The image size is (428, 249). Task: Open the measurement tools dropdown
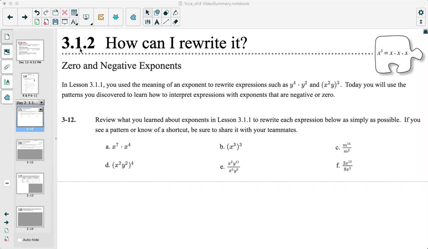pyautogui.click(x=74, y=22)
